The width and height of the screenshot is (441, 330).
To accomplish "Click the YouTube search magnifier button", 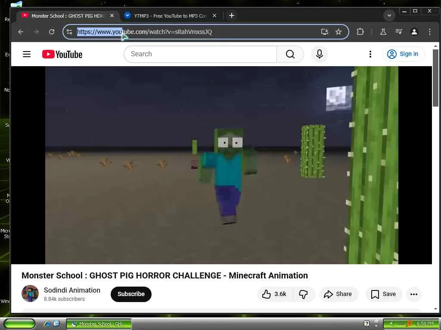I will point(290,54).
